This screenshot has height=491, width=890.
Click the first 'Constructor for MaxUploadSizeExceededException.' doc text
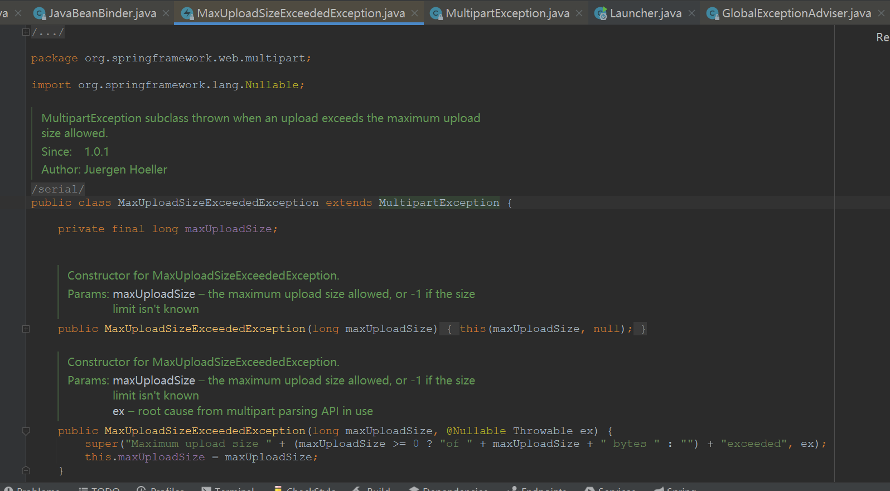tap(204, 276)
